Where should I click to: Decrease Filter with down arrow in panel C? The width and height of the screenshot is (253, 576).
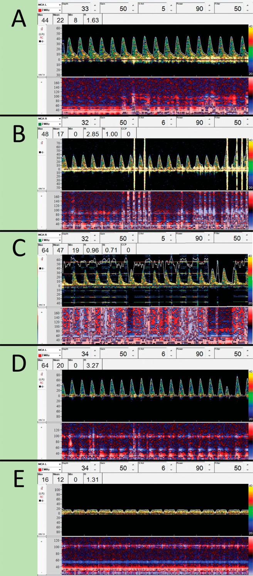[x=247, y=240]
